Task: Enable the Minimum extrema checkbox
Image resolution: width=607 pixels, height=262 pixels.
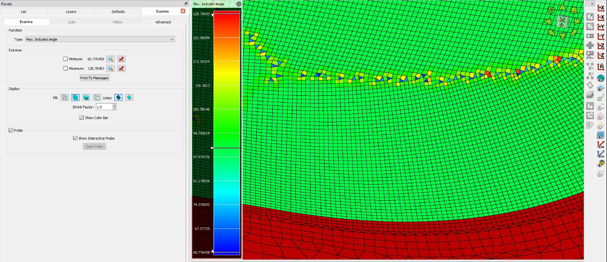Action: [65, 59]
